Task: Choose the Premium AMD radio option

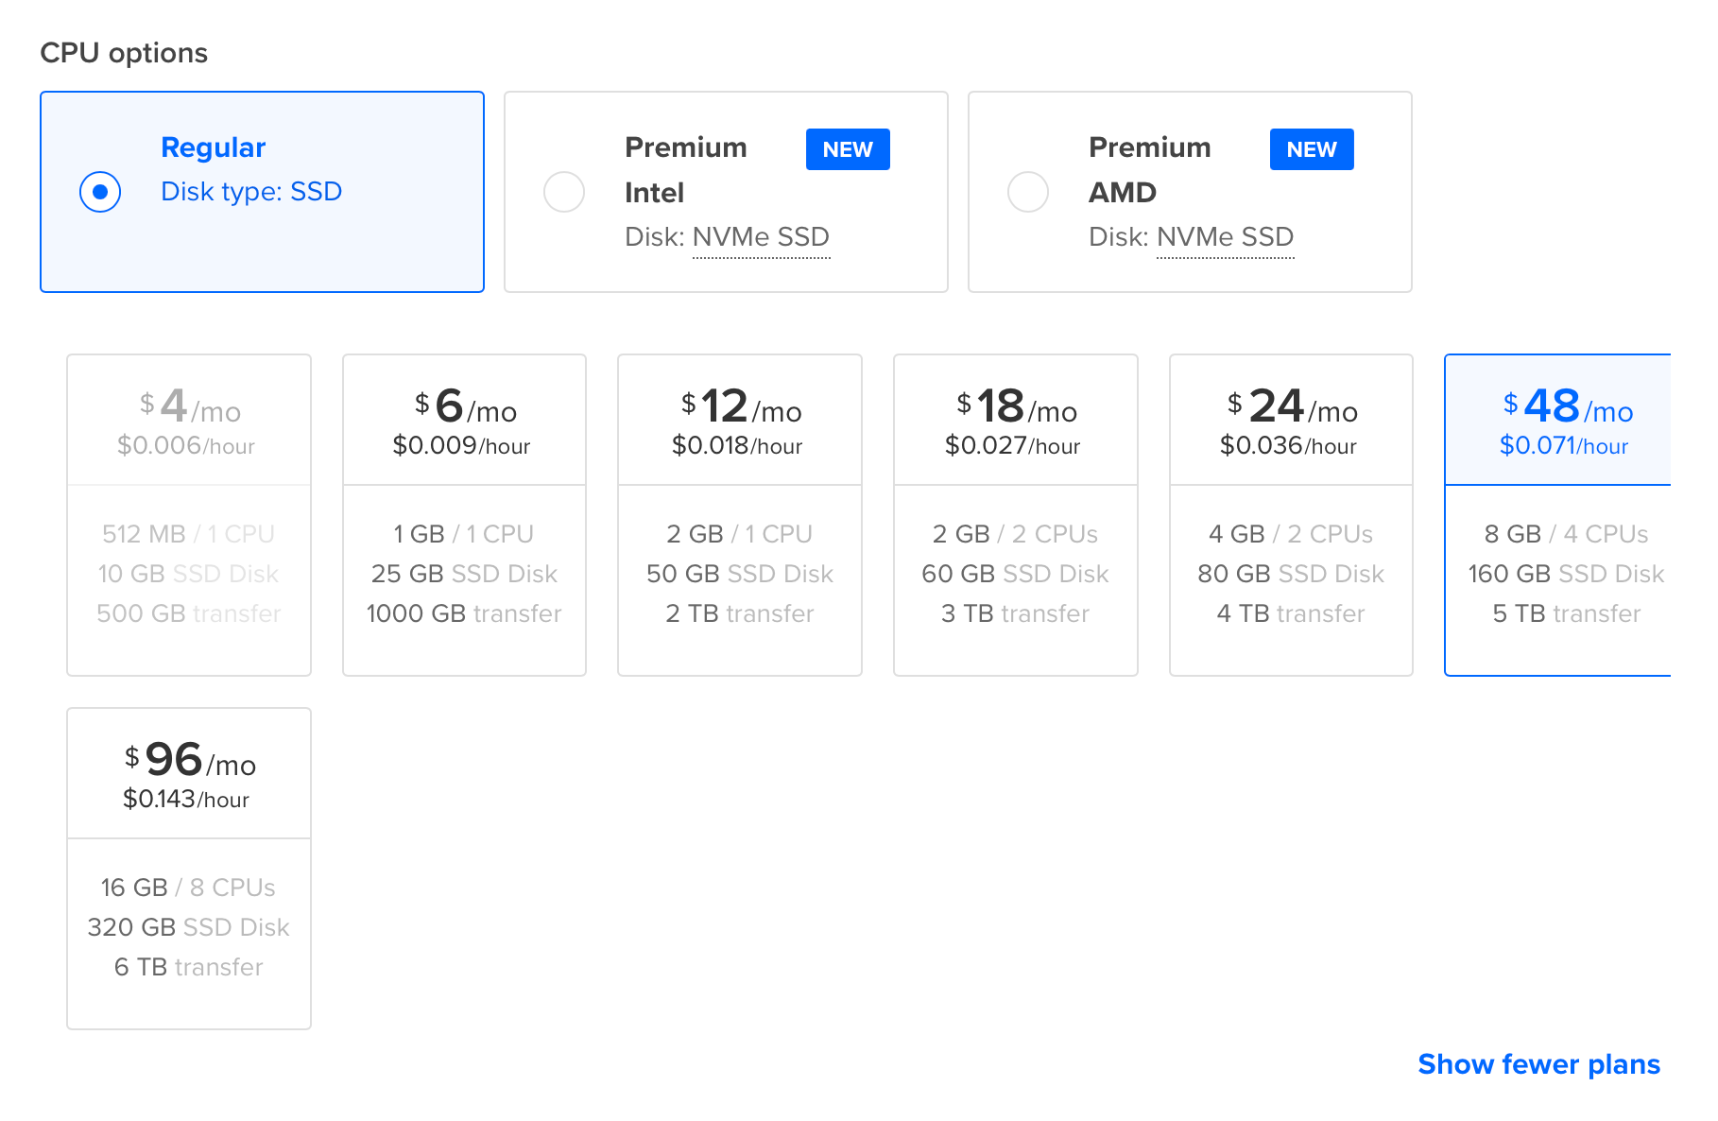Action: pos(1028,192)
